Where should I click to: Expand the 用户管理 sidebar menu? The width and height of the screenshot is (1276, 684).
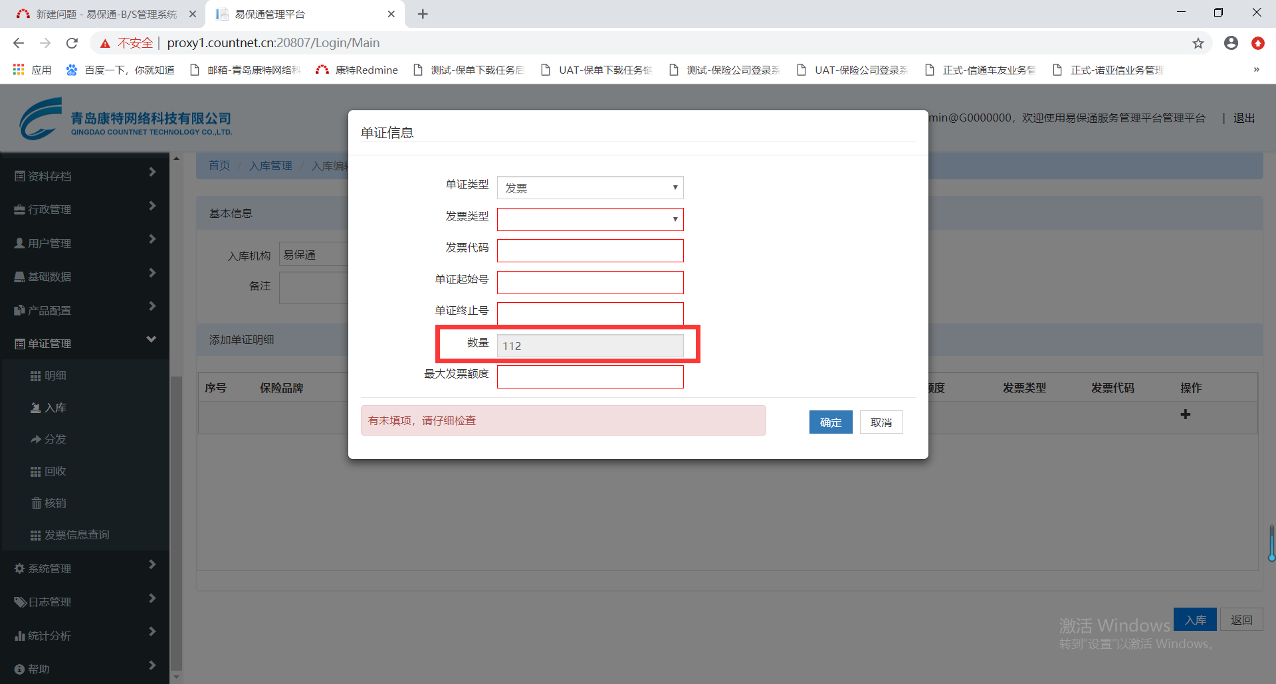[x=85, y=243]
